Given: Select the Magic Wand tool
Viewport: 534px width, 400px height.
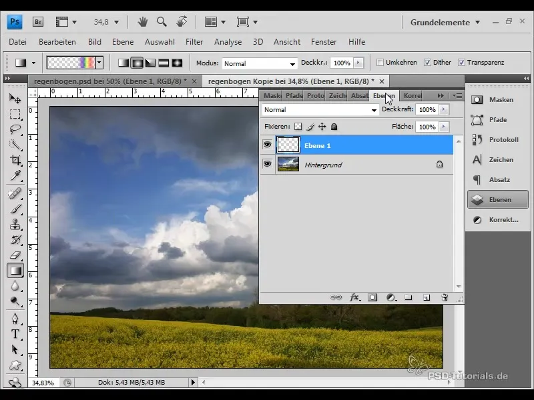Looking at the screenshot, I should 15,145.
